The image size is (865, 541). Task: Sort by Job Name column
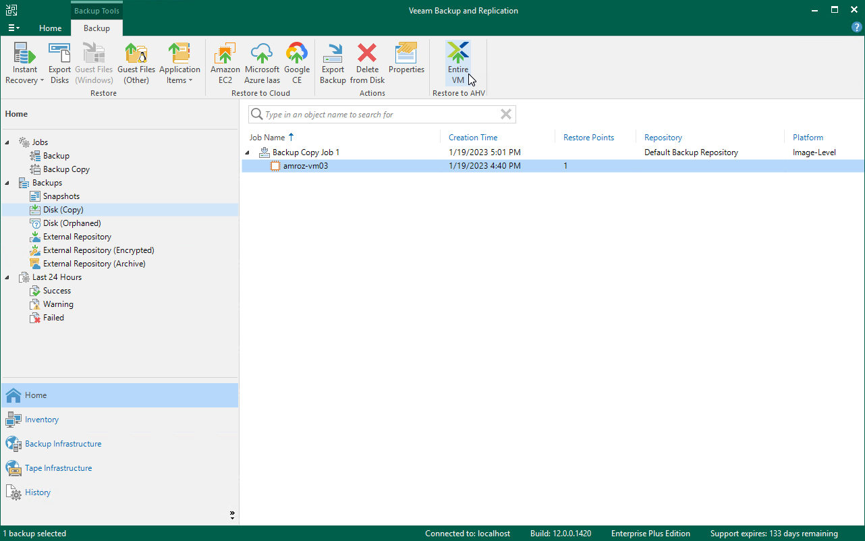click(x=267, y=138)
